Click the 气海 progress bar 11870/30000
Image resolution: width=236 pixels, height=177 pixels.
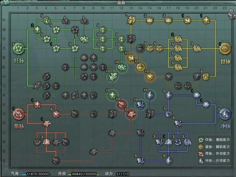click(37, 174)
